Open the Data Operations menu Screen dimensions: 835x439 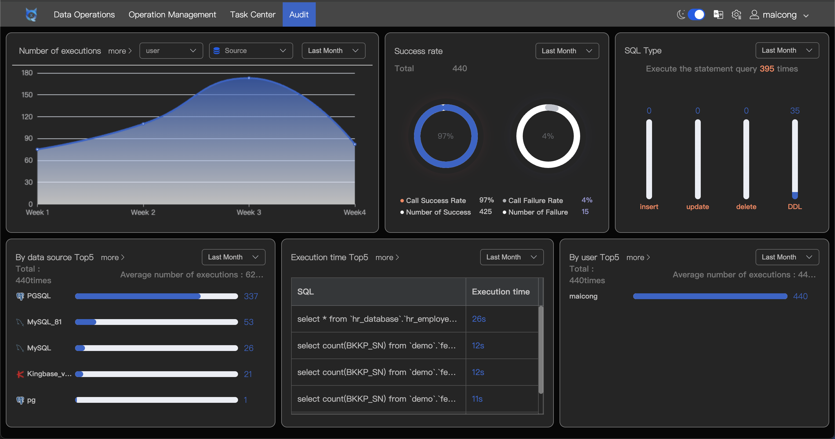pos(84,14)
